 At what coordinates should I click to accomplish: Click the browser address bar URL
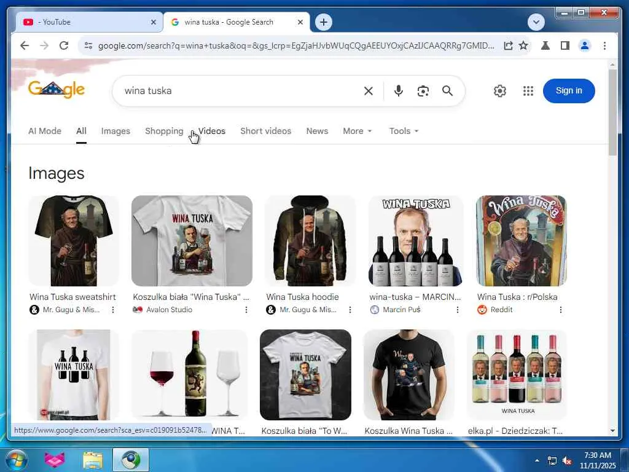click(296, 45)
